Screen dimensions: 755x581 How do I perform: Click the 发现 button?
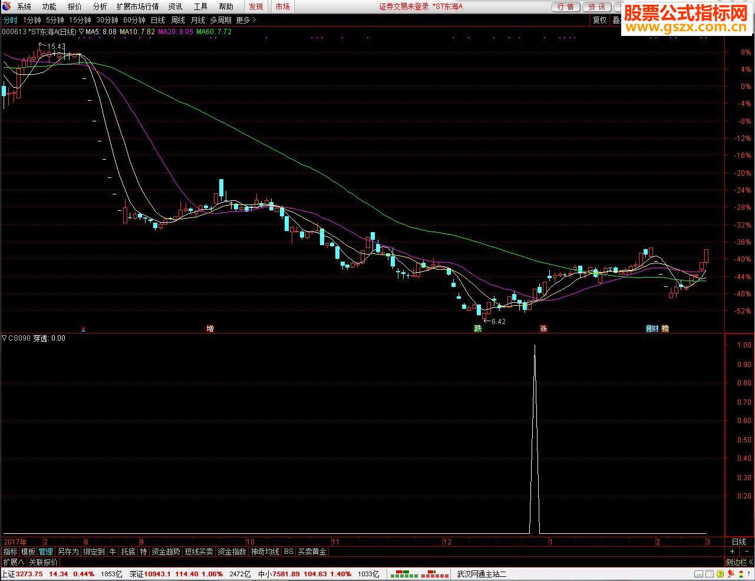point(255,6)
